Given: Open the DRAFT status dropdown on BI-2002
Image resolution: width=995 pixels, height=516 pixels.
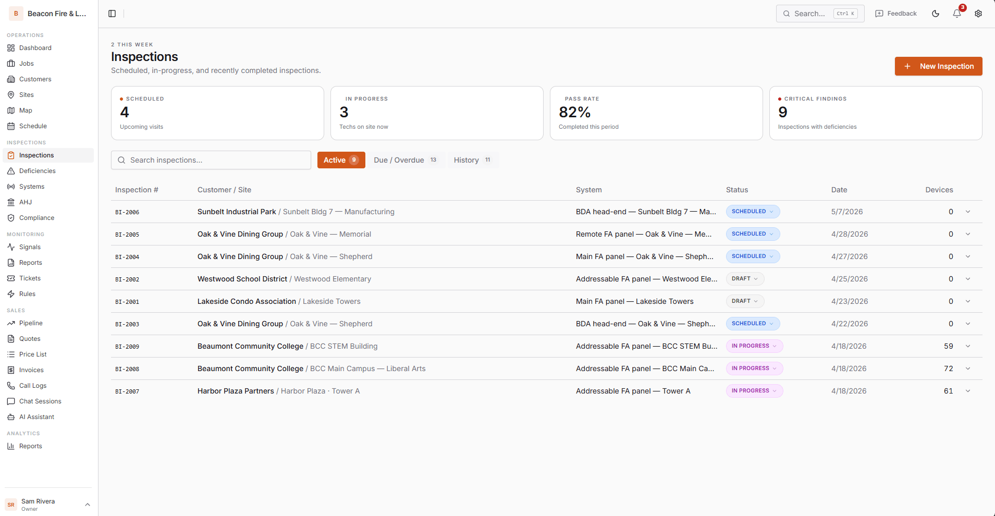Looking at the screenshot, I should pos(744,278).
